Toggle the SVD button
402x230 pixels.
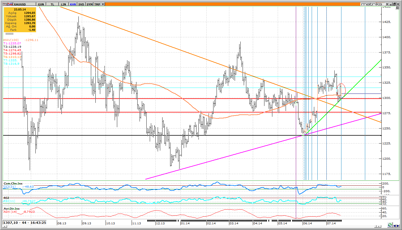coord(81,4)
